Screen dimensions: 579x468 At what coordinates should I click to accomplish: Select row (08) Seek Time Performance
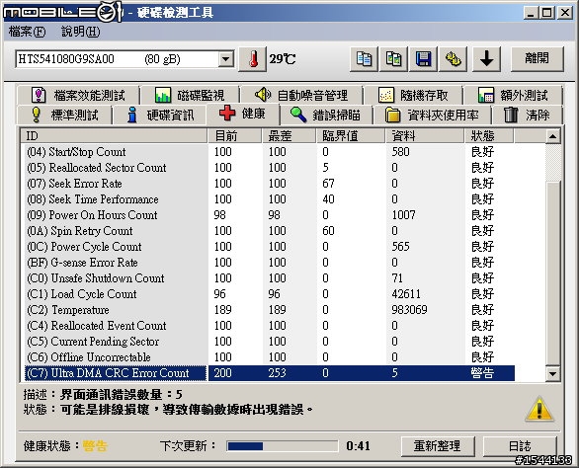270,199
